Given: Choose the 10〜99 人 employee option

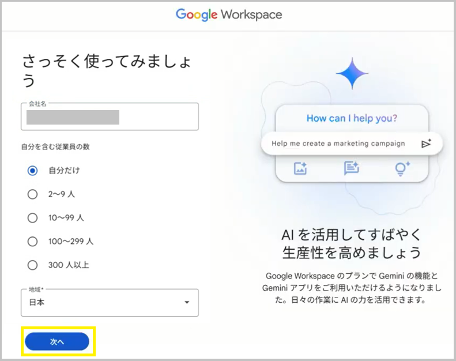Looking at the screenshot, I should tap(32, 217).
